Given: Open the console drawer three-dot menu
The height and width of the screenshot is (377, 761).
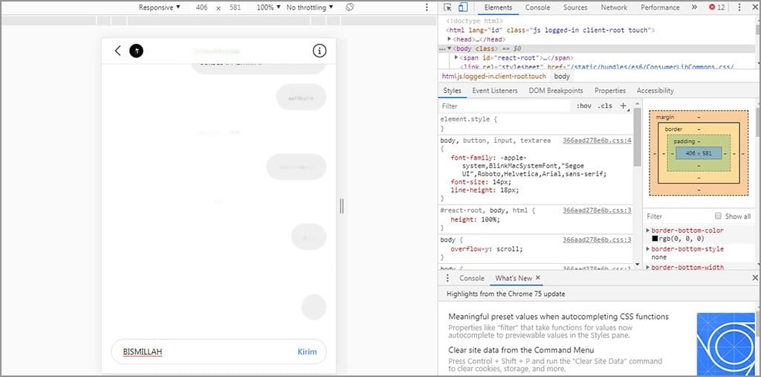Looking at the screenshot, I should click(447, 278).
